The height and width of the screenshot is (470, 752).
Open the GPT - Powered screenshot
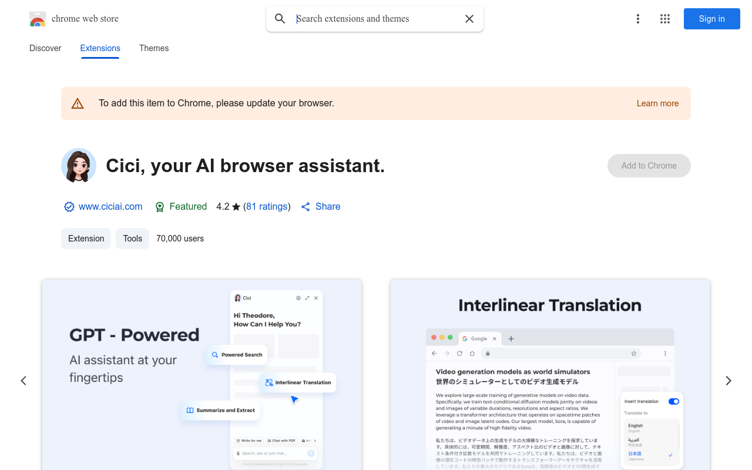pyautogui.click(x=202, y=375)
